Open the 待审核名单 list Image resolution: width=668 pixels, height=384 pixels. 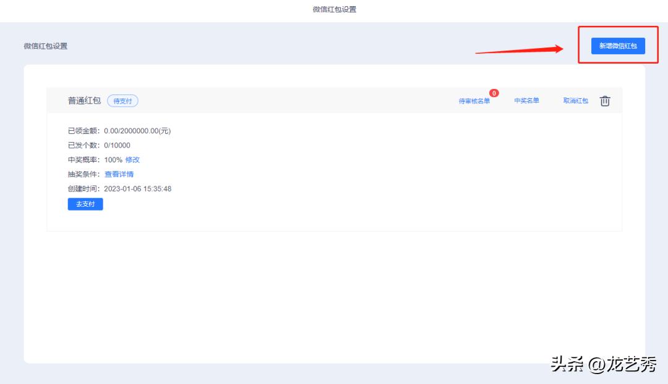coord(474,101)
